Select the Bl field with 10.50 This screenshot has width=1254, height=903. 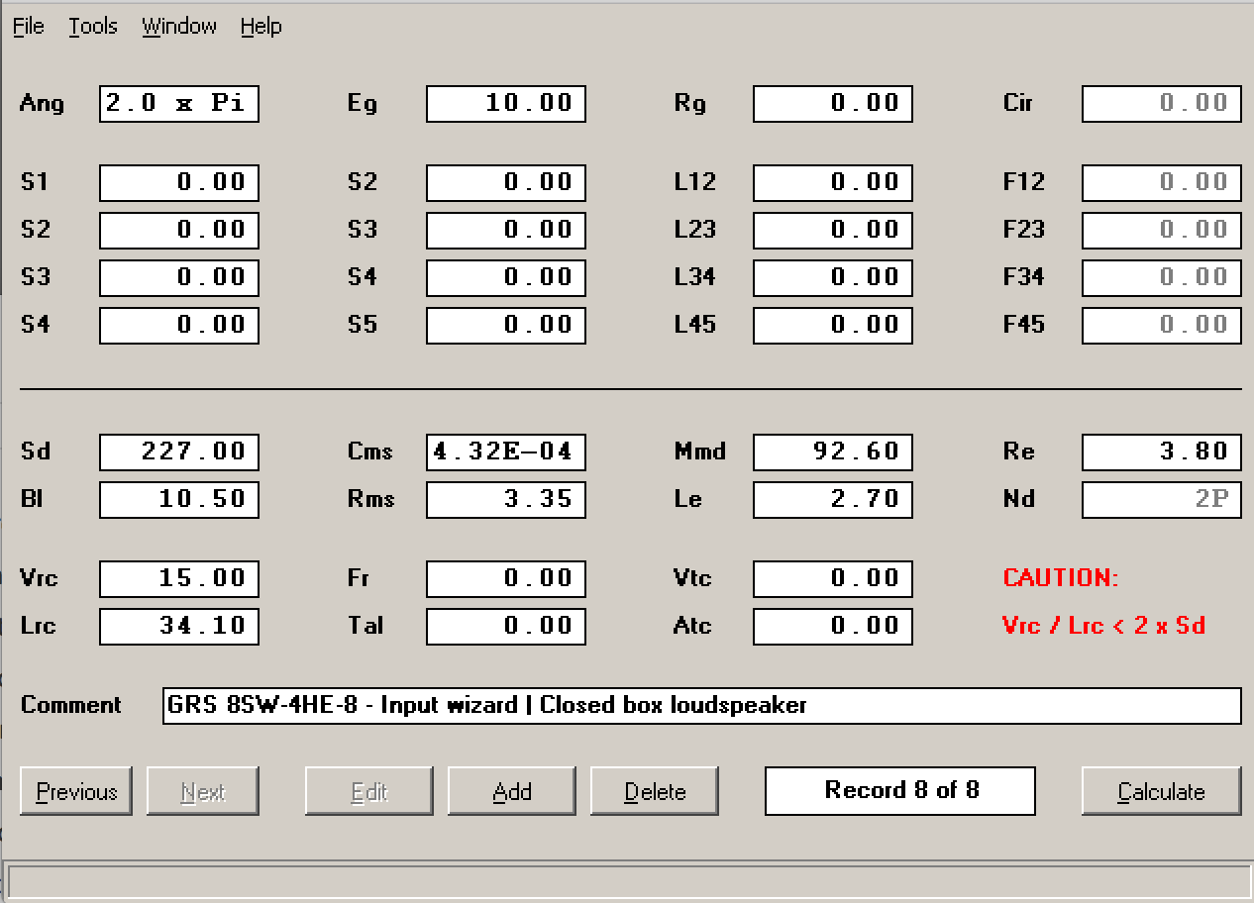[179, 500]
